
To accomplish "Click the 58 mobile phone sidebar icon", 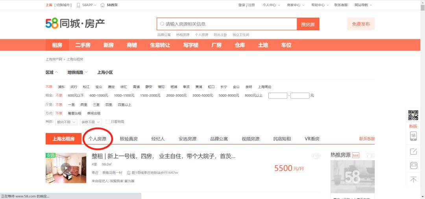I will click(413, 136).
